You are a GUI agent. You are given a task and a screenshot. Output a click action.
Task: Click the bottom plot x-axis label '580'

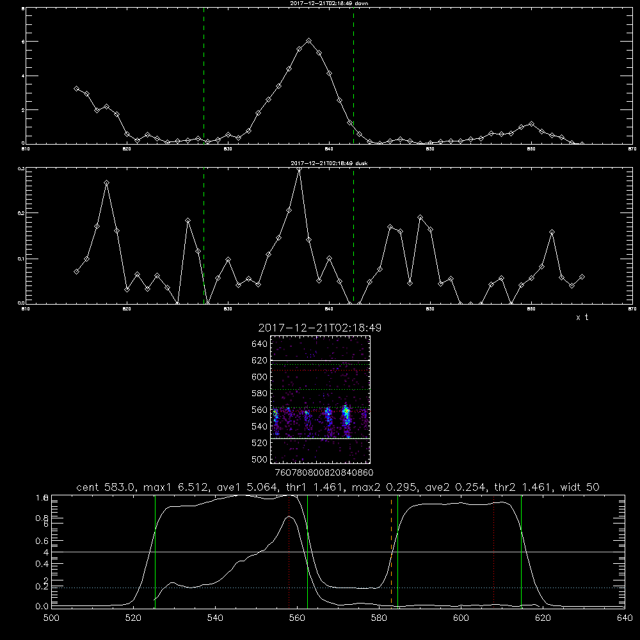click(x=379, y=618)
